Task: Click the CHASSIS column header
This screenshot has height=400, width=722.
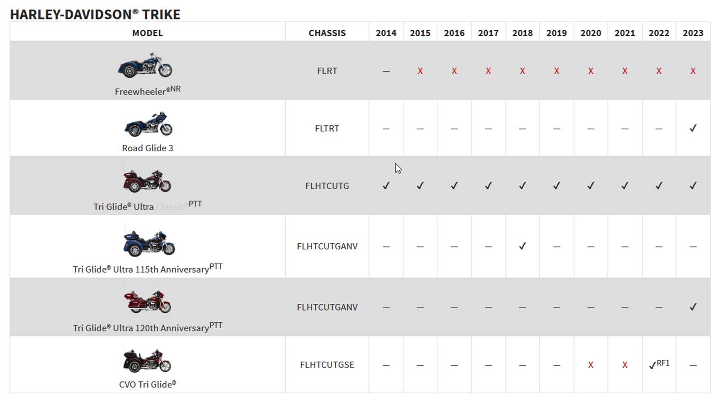Action: point(327,33)
